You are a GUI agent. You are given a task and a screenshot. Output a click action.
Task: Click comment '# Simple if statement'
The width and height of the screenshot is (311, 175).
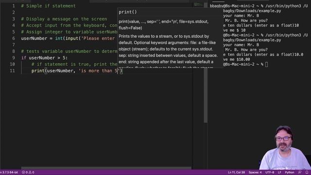click(x=49, y=6)
